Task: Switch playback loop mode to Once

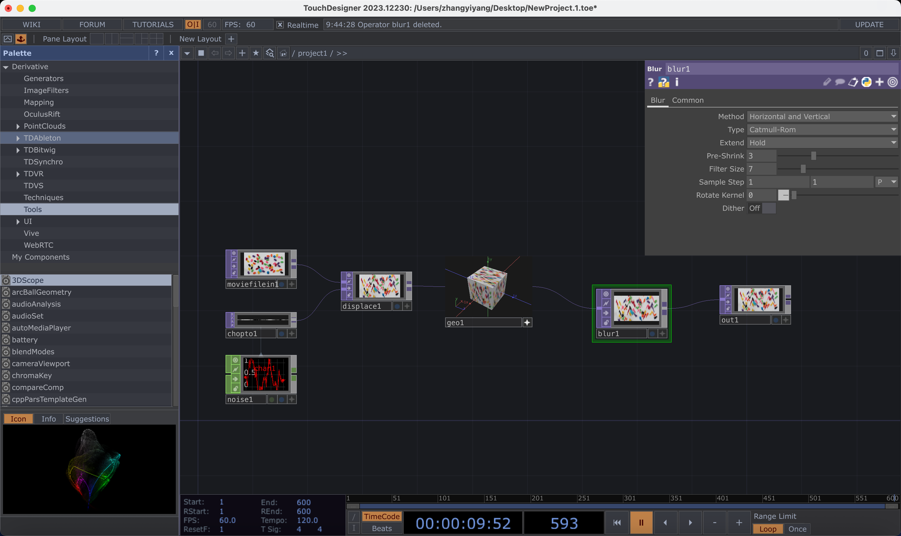Action: coord(797,529)
